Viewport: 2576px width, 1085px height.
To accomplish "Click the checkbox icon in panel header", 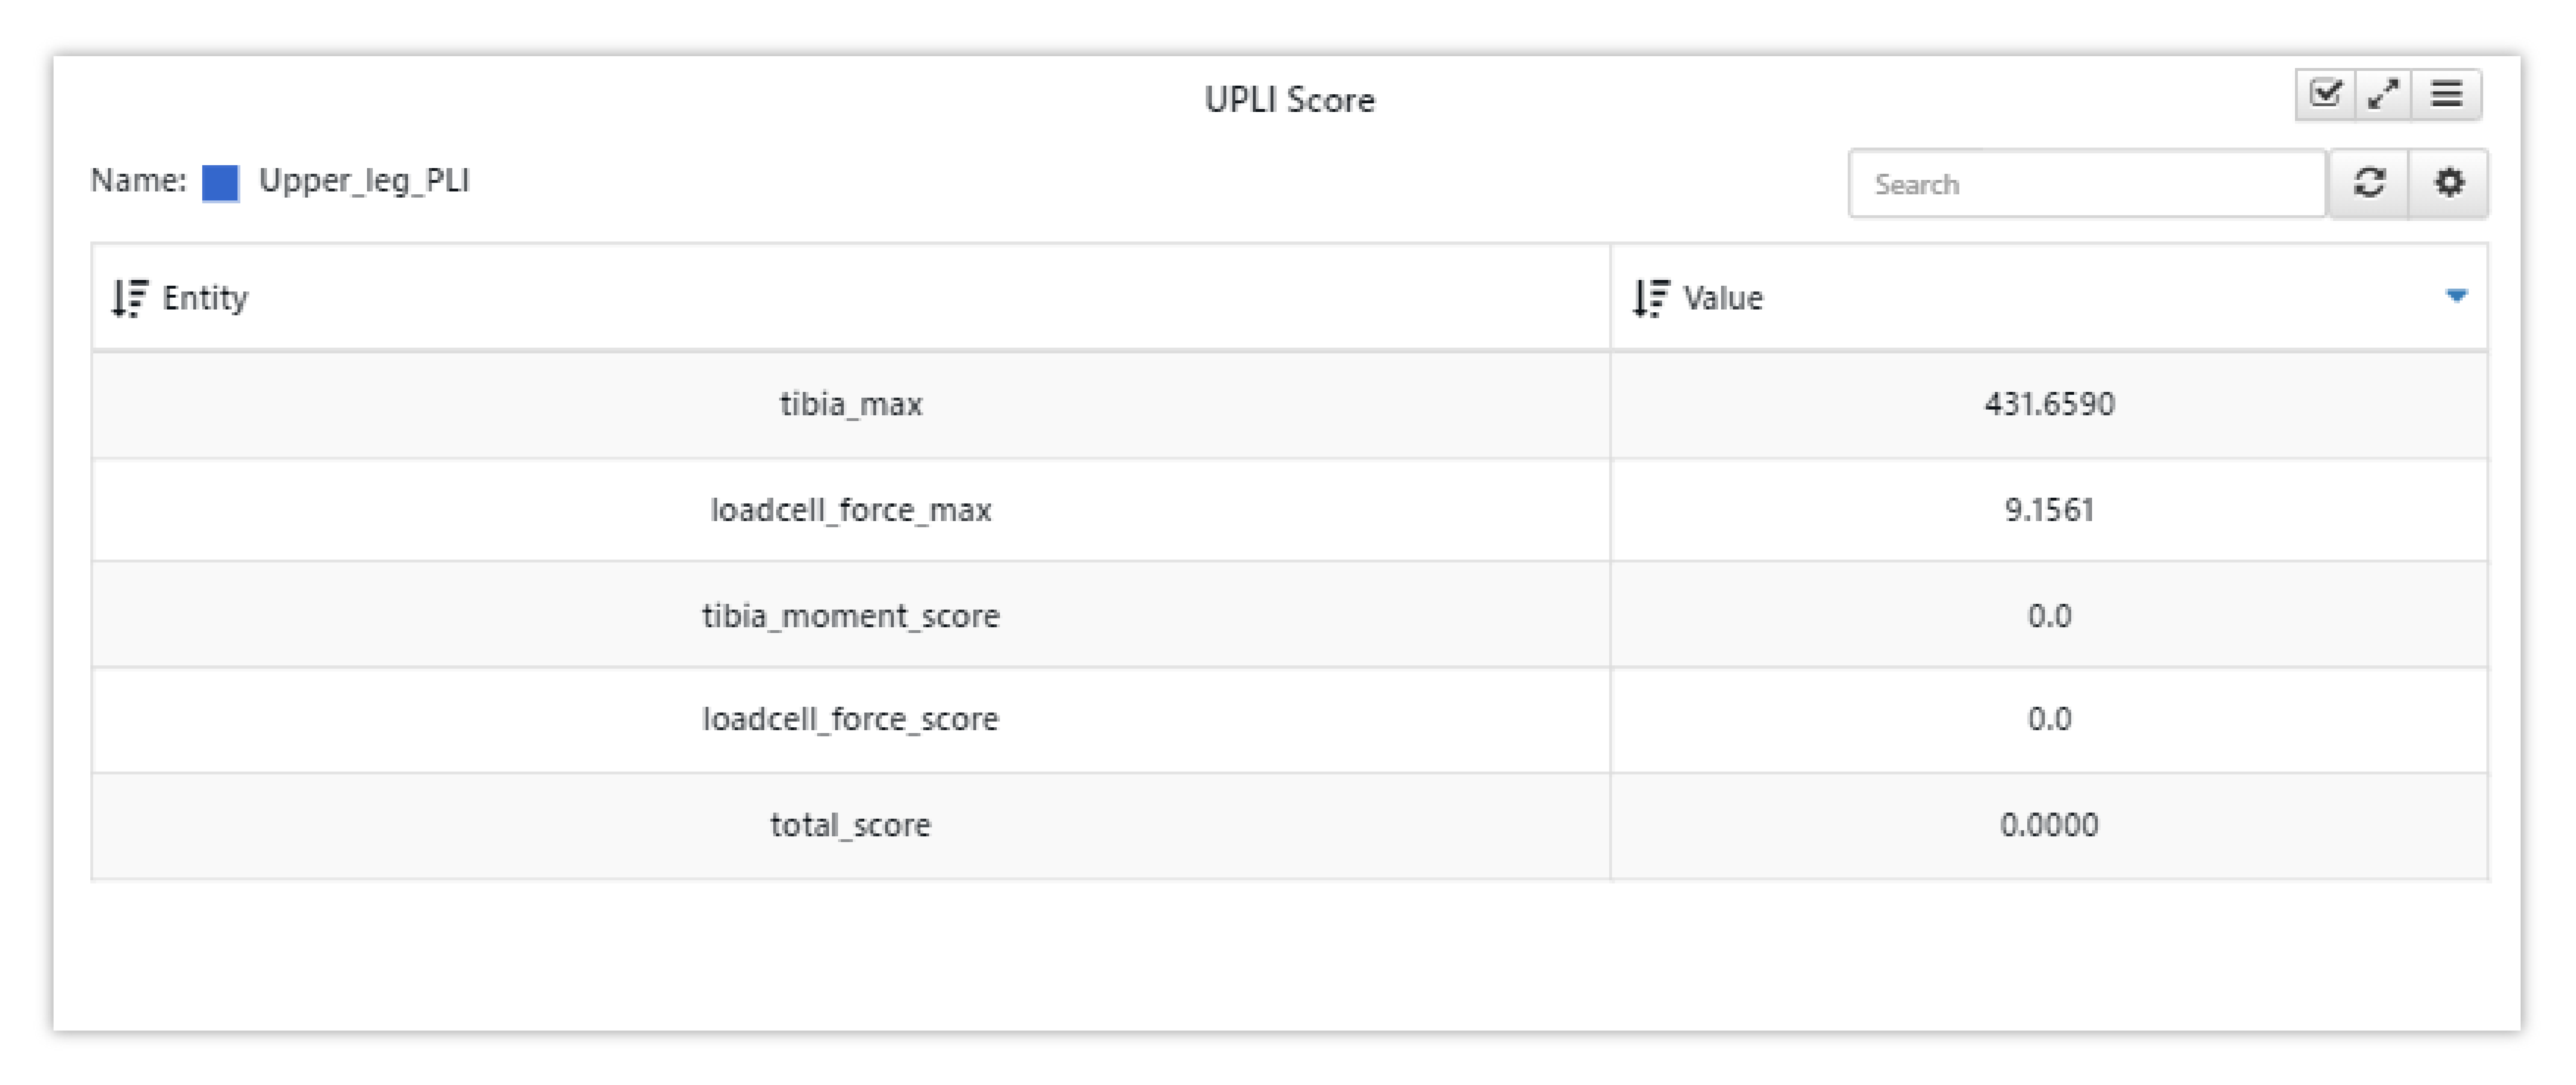I will coord(2325,95).
